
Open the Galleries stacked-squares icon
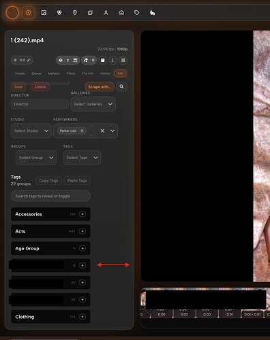[90, 13]
